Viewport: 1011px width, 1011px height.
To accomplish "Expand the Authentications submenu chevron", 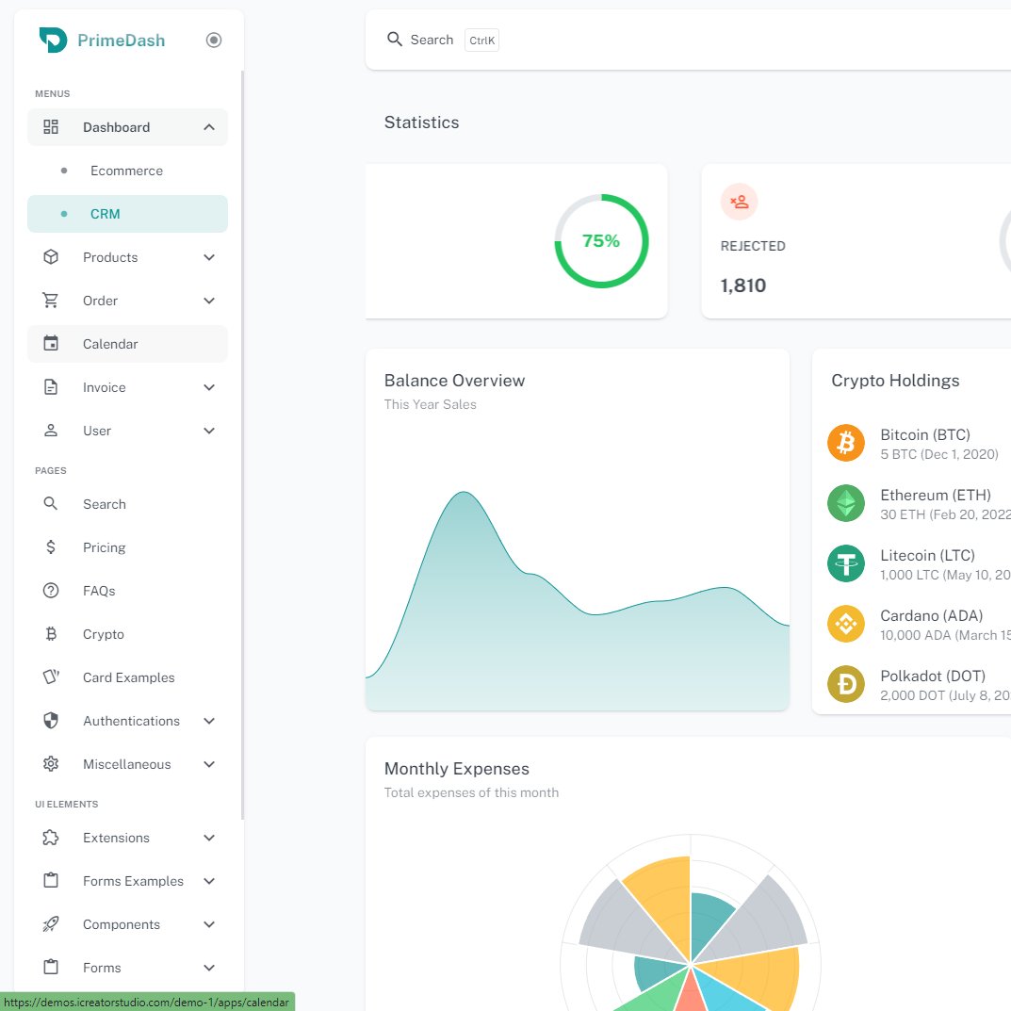I will click(x=209, y=721).
